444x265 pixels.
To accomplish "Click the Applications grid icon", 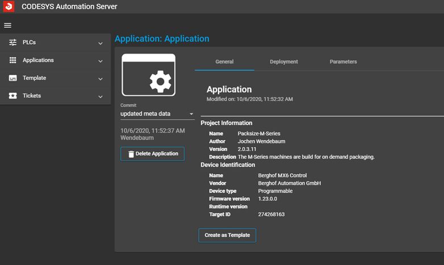I will [12, 60].
